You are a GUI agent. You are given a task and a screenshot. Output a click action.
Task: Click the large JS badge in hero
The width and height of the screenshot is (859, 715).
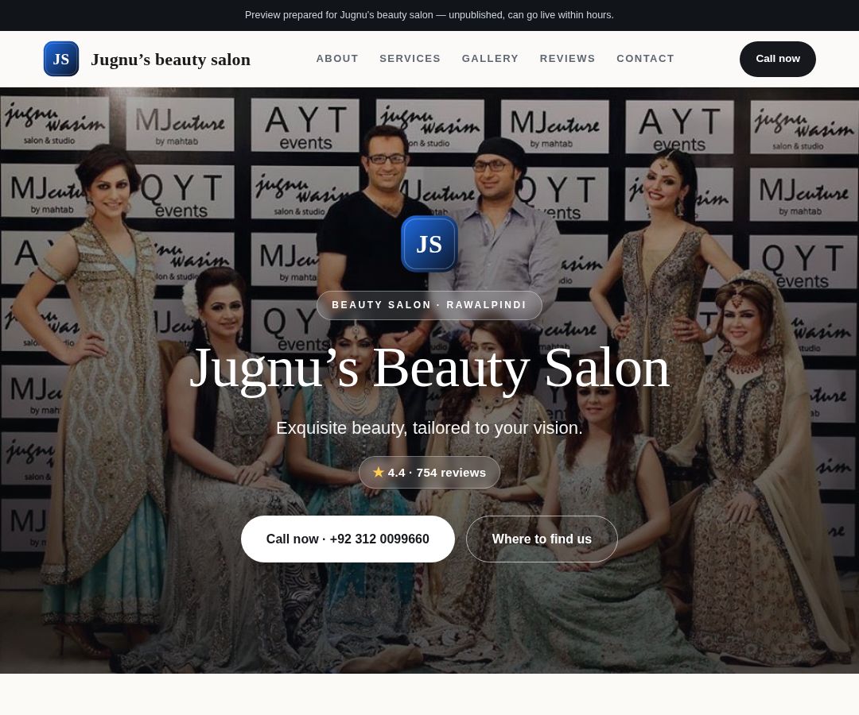click(429, 244)
